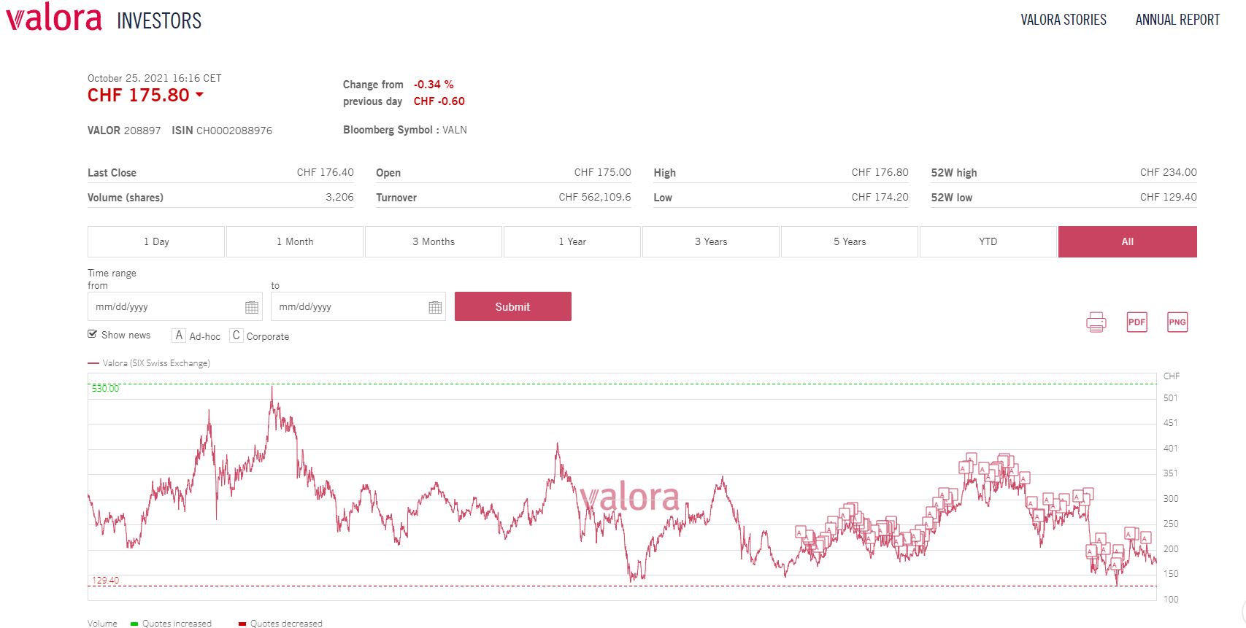
Task: Click the Valora logo
Action: tap(53, 18)
